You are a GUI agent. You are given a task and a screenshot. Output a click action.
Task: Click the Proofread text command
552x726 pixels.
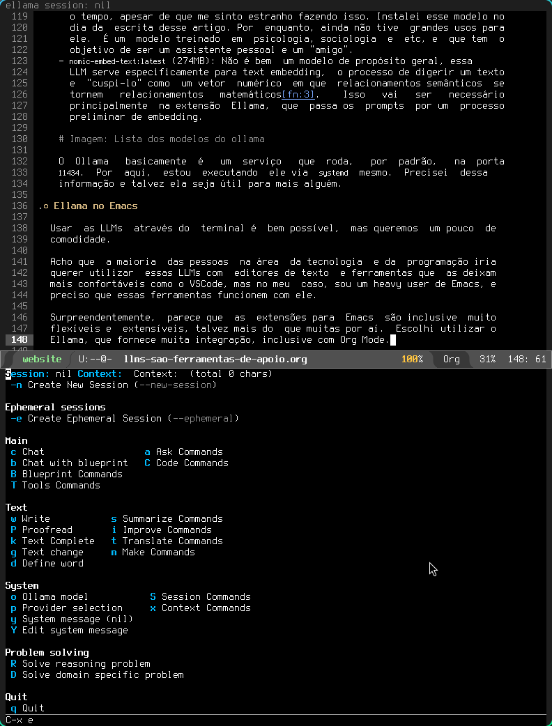tap(47, 530)
